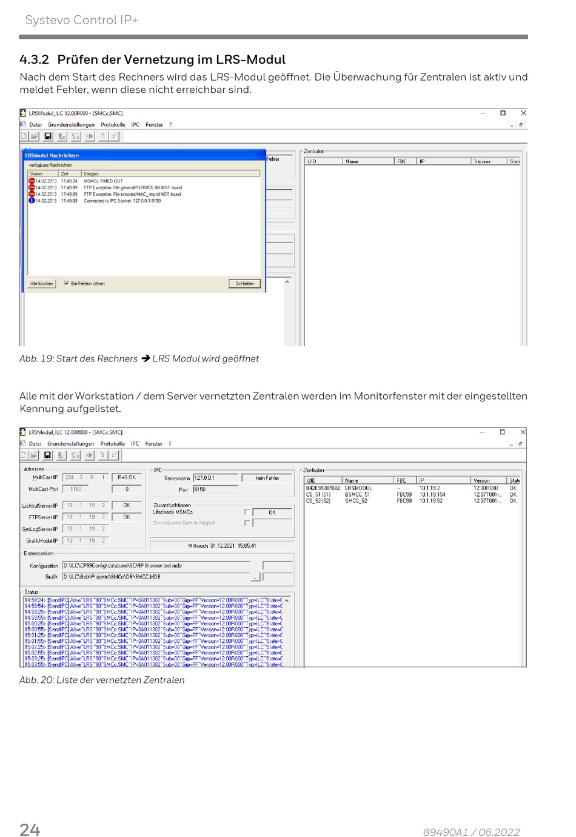Sort the messages by the Ereignis column header
The width and height of the screenshot is (576, 837).
(170, 173)
